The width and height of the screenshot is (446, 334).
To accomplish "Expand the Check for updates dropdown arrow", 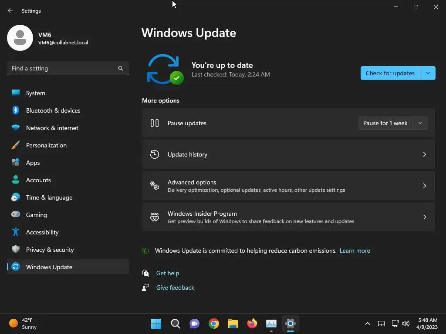I will point(428,73).
